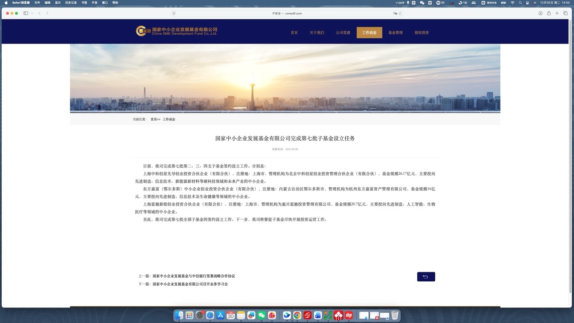This screenshot has height=323, width=574.
Task: Open the 历史记录 menu in menu bar
Action: 71,3
